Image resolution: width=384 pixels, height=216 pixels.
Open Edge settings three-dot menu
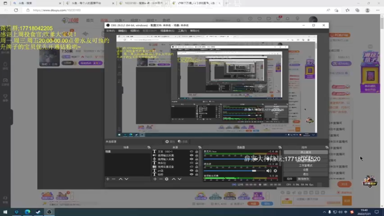(x=378, y=10)
